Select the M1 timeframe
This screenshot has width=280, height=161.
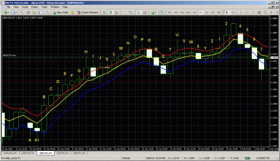pos(170,12)
